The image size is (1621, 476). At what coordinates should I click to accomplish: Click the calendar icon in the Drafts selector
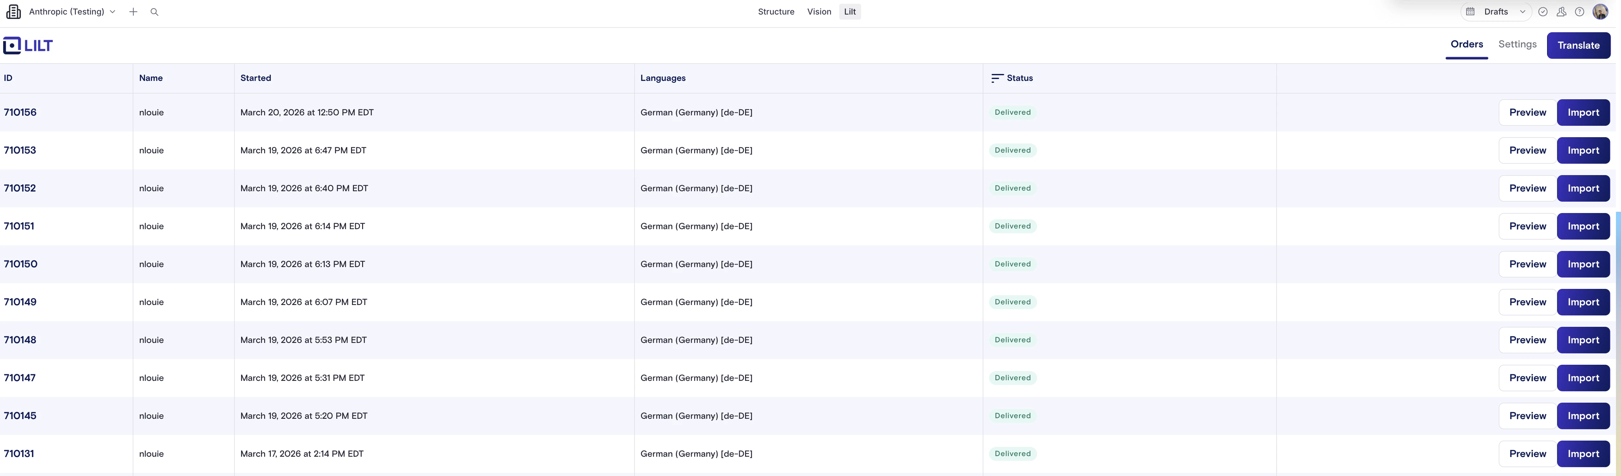[x=1471, y=12]
